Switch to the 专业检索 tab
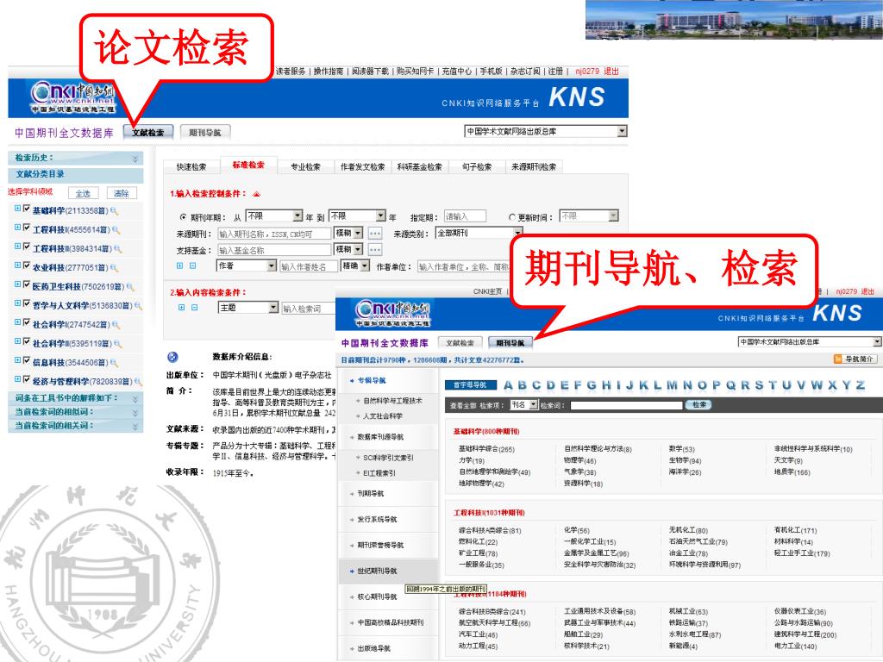Viewport: 883px width, 662px height. click(305, 167)
